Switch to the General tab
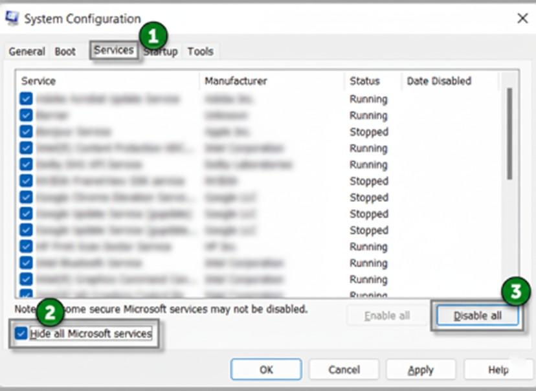 pyautogui.click(x=27, y=51)
